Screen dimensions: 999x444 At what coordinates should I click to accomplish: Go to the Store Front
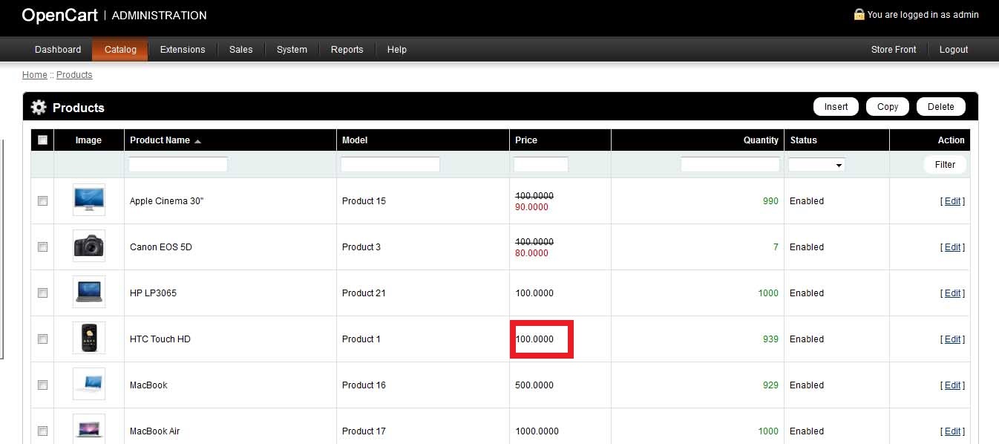(894, 50)
